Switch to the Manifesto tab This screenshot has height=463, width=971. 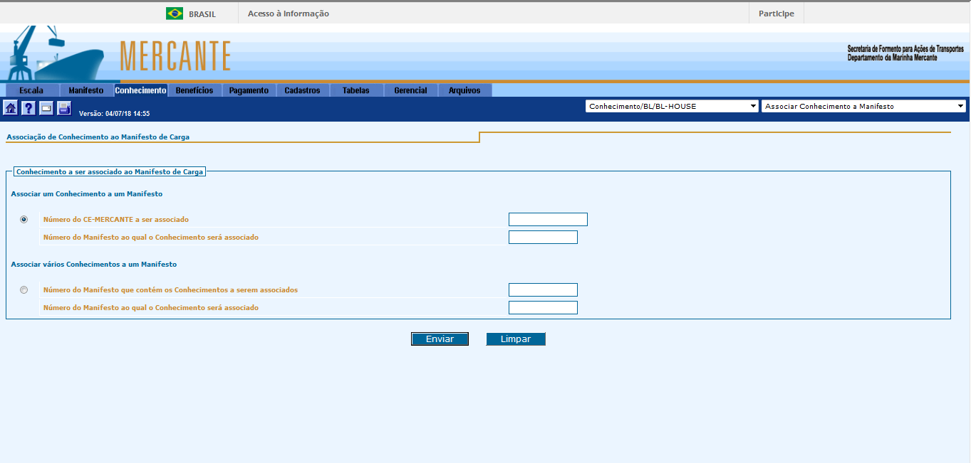pos(86,90)
